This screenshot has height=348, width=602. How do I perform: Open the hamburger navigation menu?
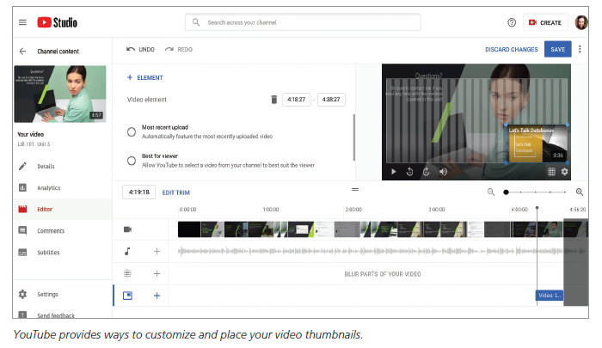(x=22, y=22)
